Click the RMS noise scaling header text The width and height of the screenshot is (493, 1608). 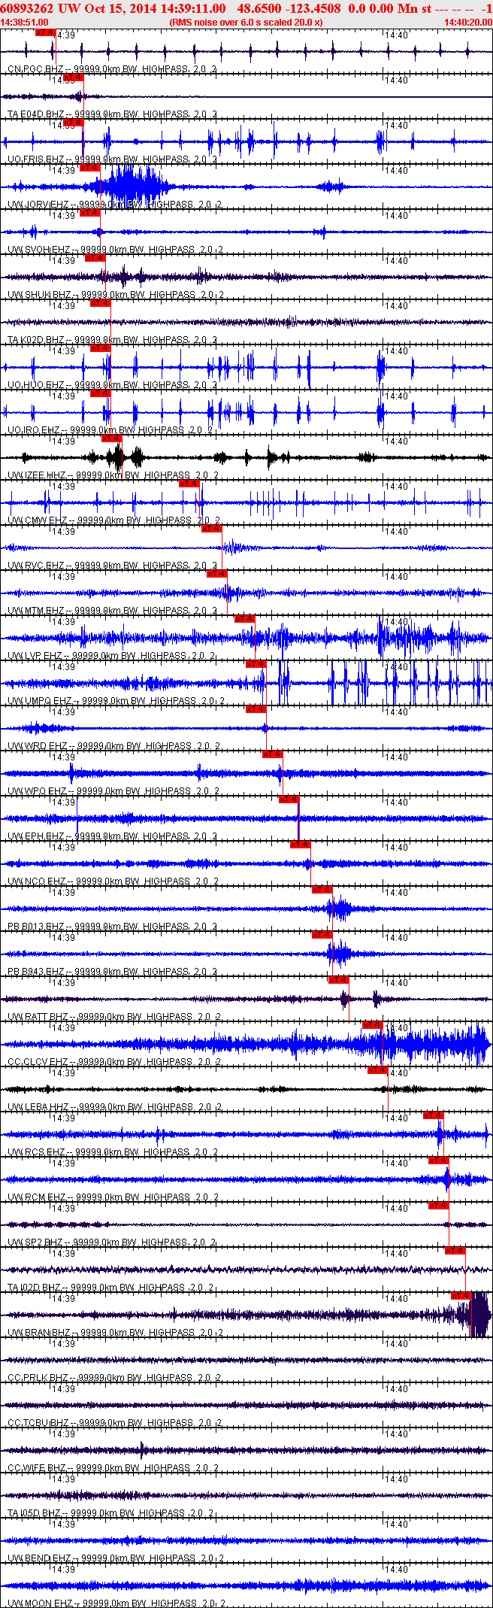(246, 23)
